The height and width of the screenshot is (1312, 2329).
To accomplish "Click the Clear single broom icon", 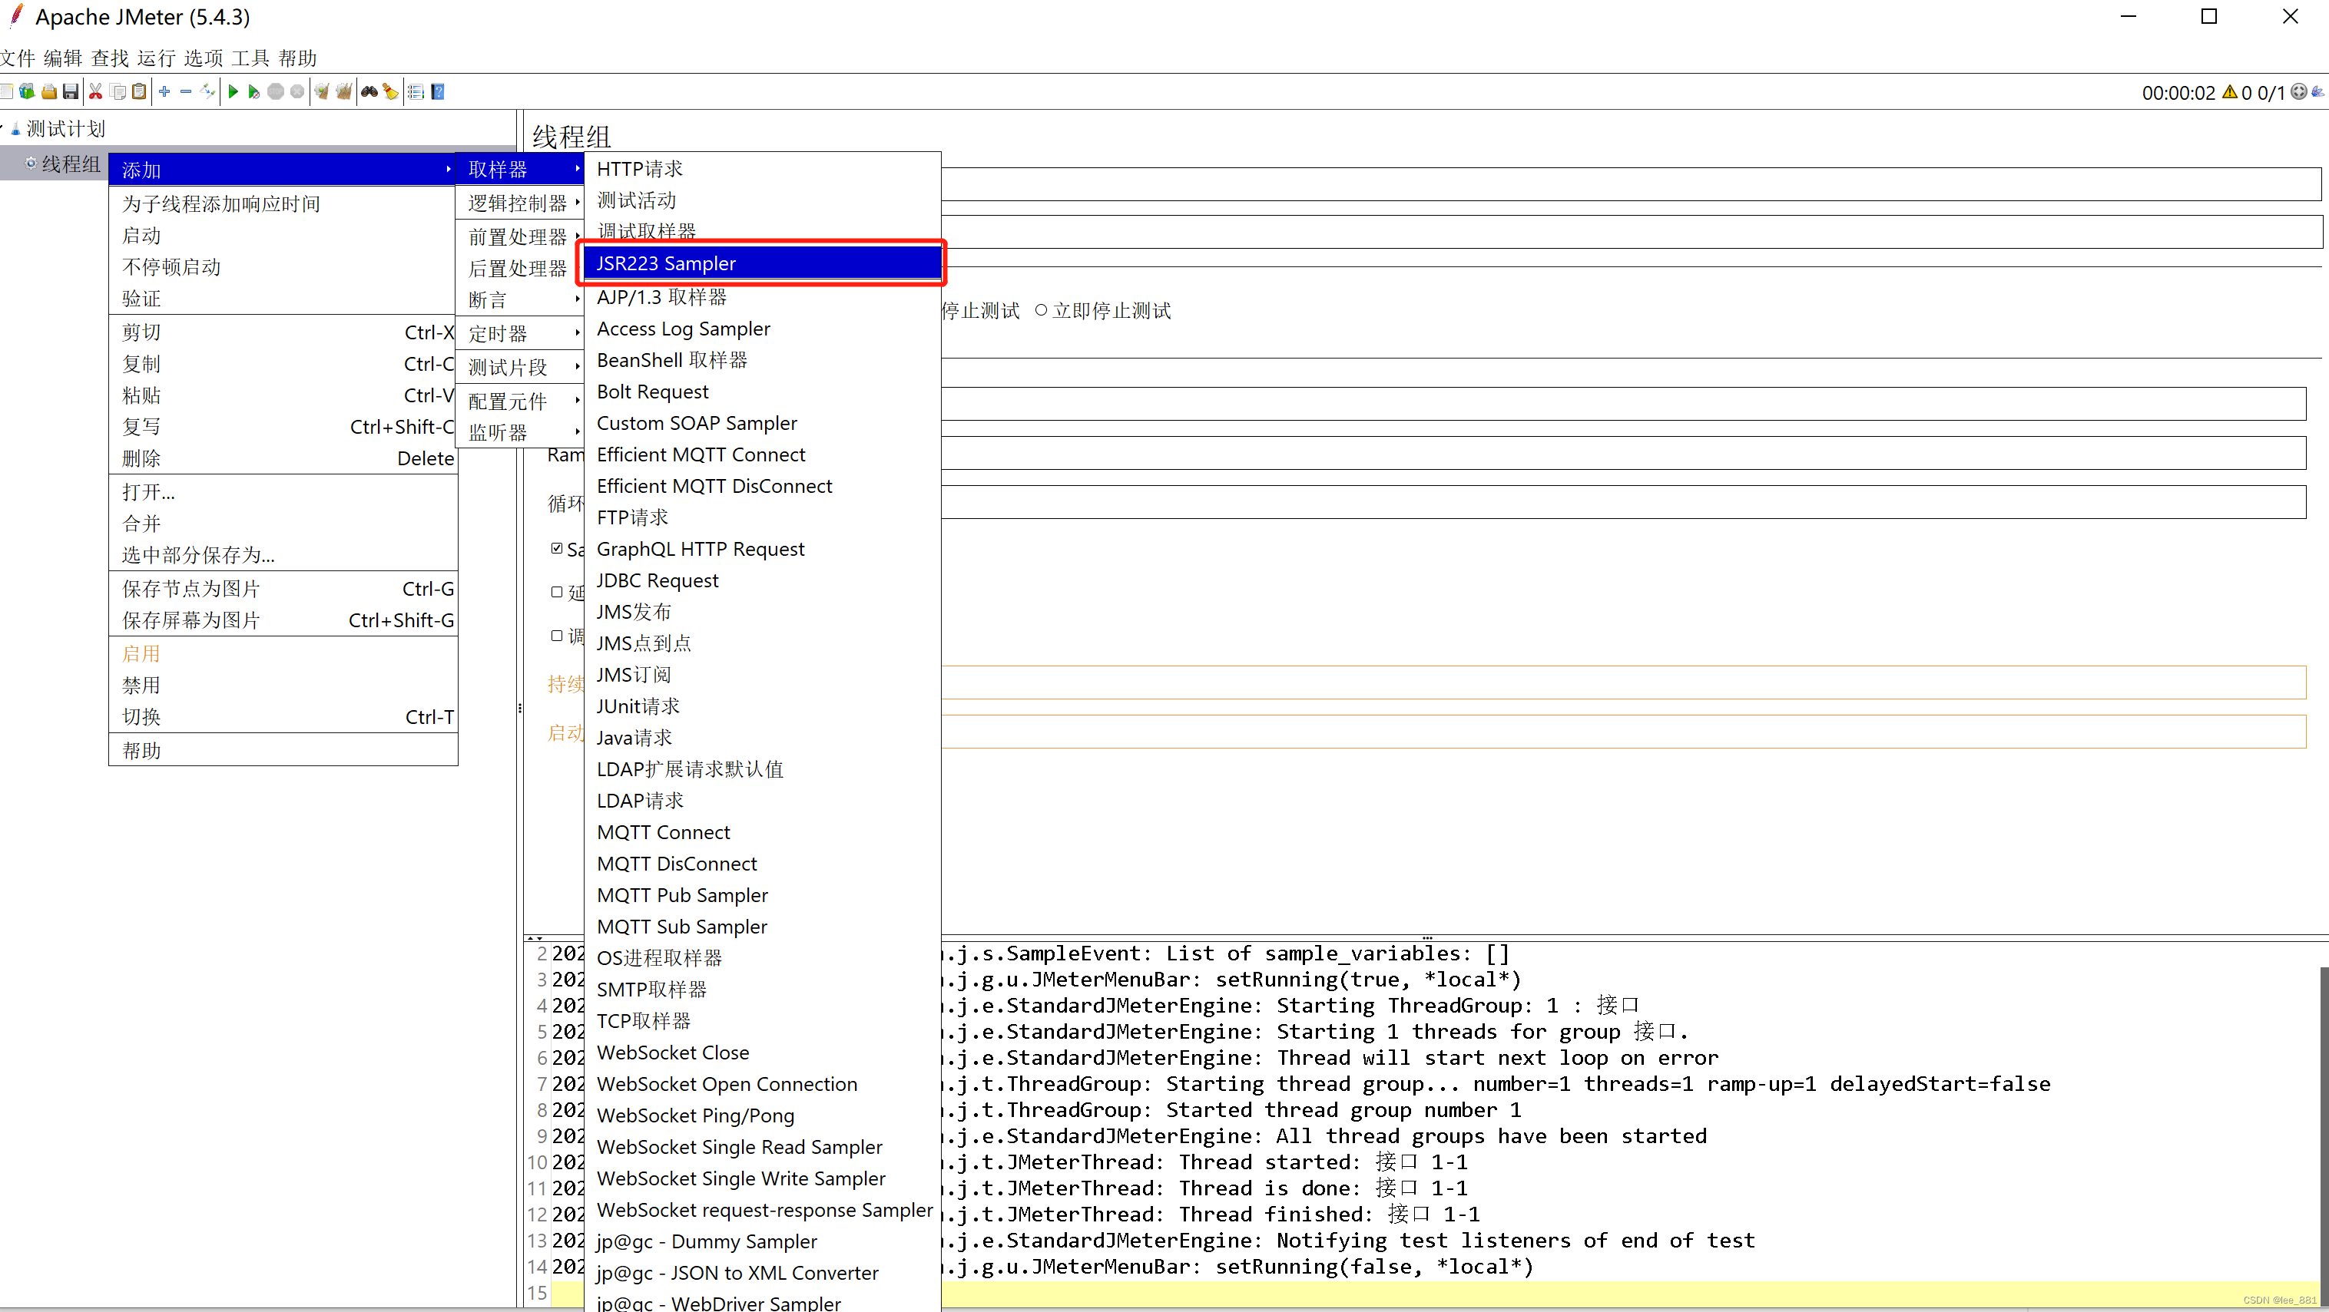I will click(322, 91).
